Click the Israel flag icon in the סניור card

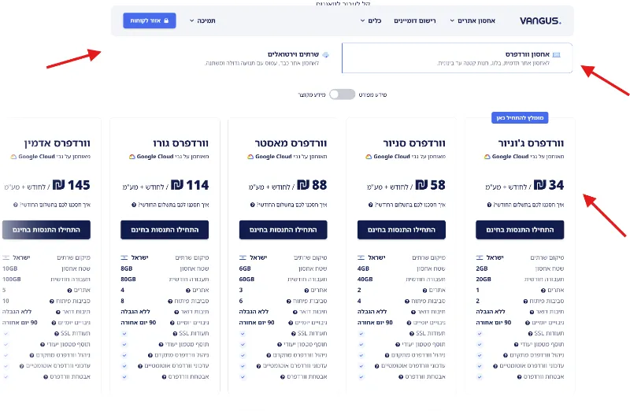tap(361, 257)
